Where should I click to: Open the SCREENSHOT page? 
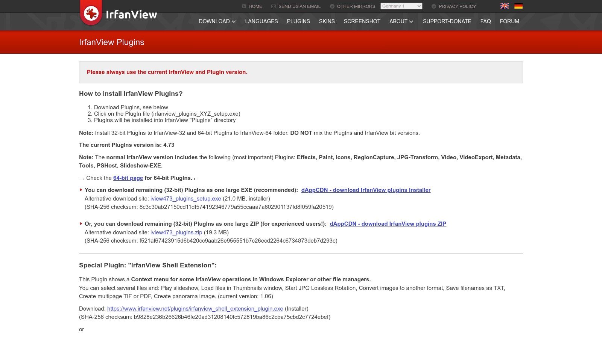click(x=362, y=21)
